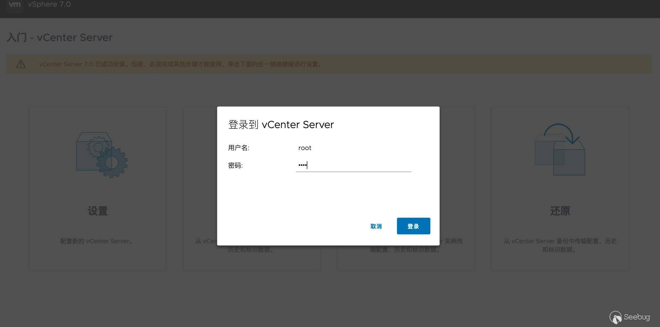This screenshot has height=327, width=660.
Task: Click the 登录到 vCenter Server dialog title
Action: pyautogui.click(x=281, y=124)
